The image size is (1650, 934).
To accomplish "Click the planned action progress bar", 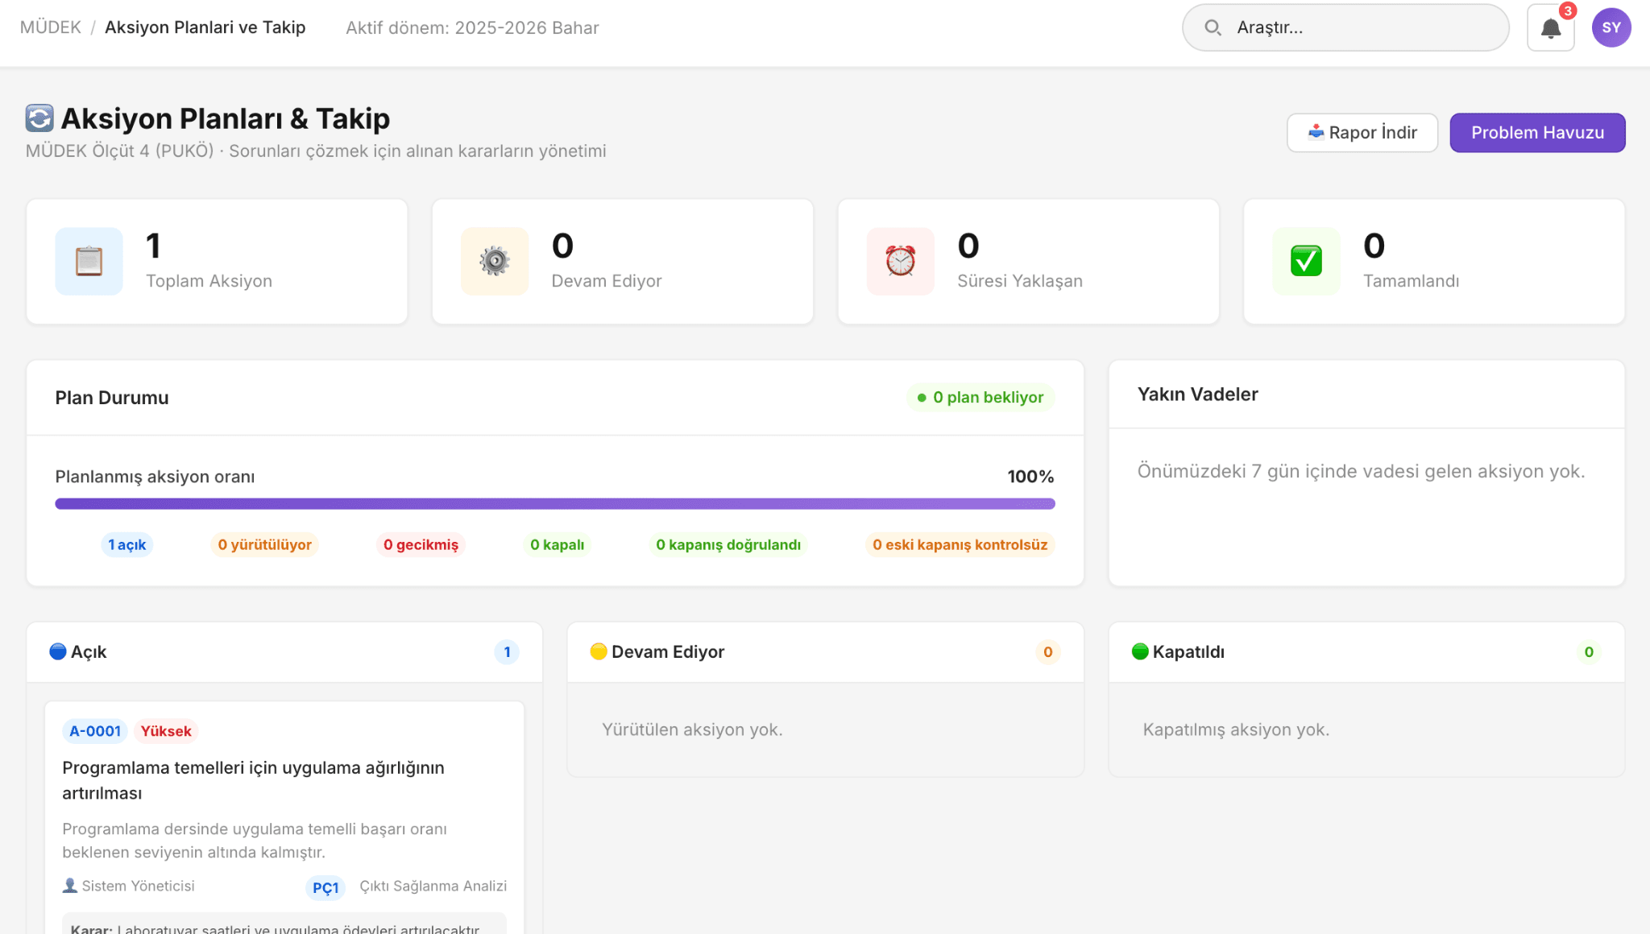I will point(555,504).
